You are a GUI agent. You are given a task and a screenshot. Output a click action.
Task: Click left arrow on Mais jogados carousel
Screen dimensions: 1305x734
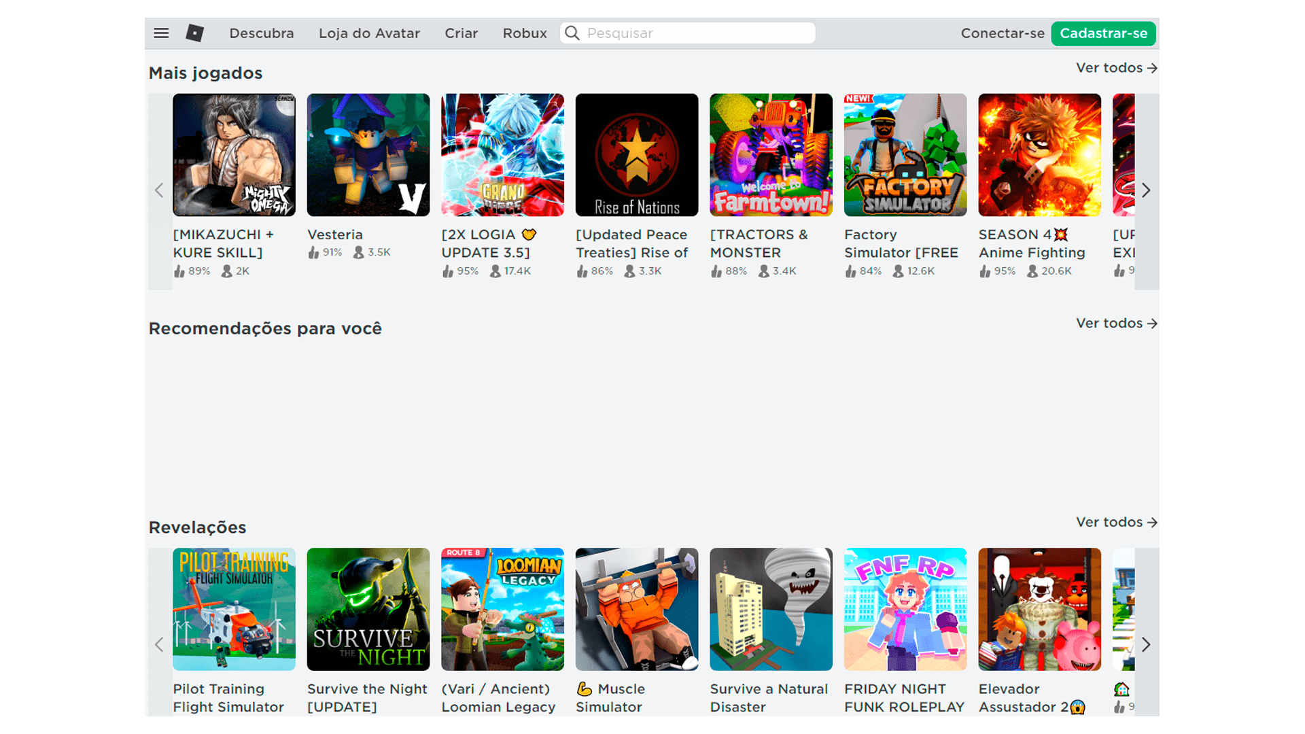pyautogui.click(x=160, y=190)
